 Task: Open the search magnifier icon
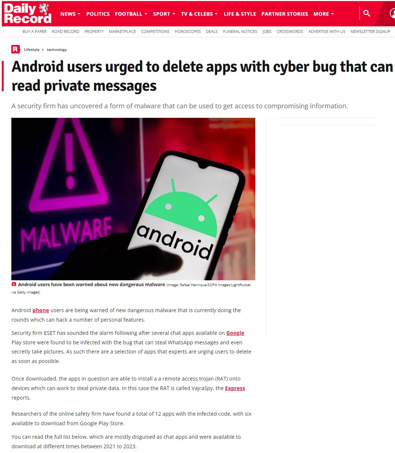point(366,14)
